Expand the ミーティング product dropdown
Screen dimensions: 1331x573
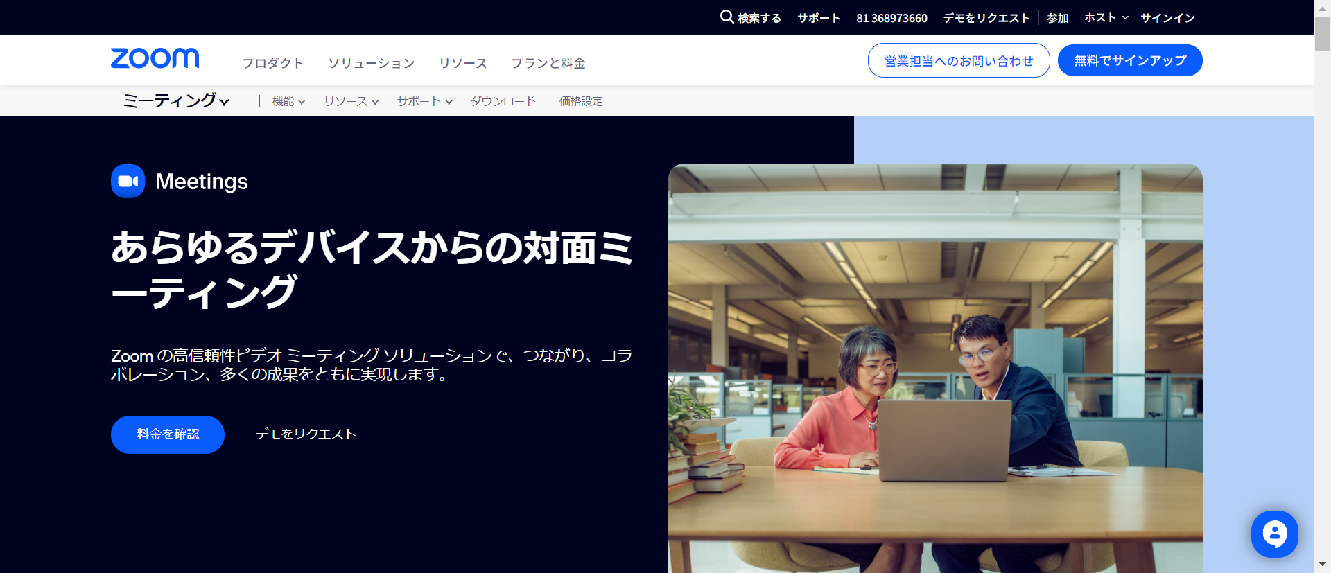176,100
